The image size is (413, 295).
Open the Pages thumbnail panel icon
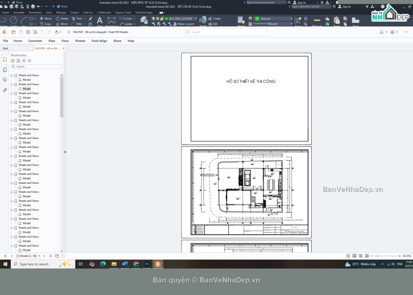pyautogui.click(x=5, y=70)
